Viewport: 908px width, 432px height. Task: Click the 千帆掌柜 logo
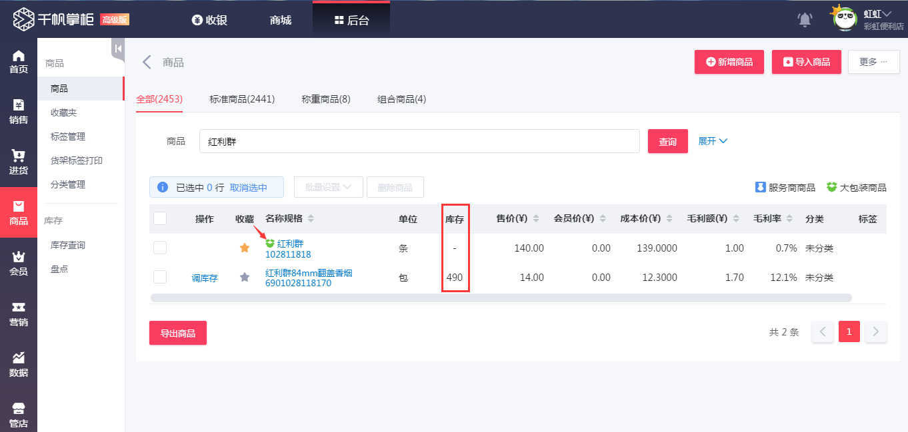coord(67,19)
